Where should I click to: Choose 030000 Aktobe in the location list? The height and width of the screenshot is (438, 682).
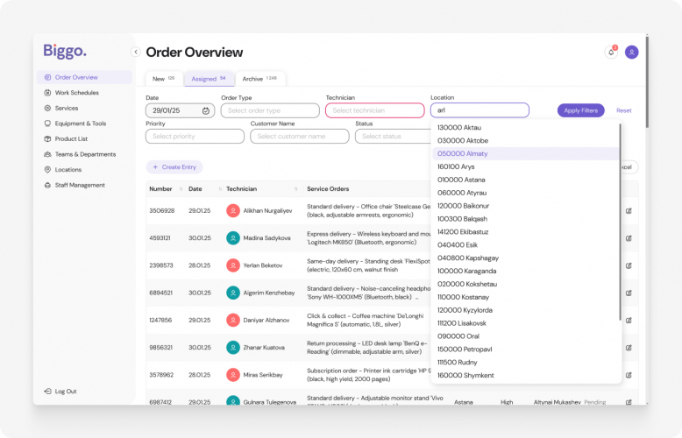click(525, 141)
